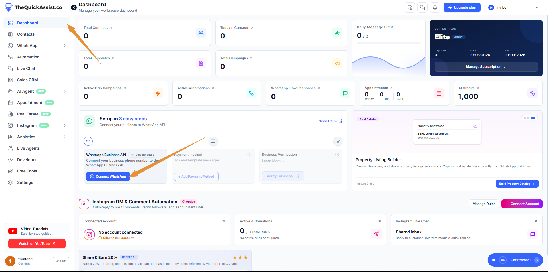This screenshot has height=272, width=548.
Task: Click the Total Campaigns megaphone icon
Action: coord(337,63)
